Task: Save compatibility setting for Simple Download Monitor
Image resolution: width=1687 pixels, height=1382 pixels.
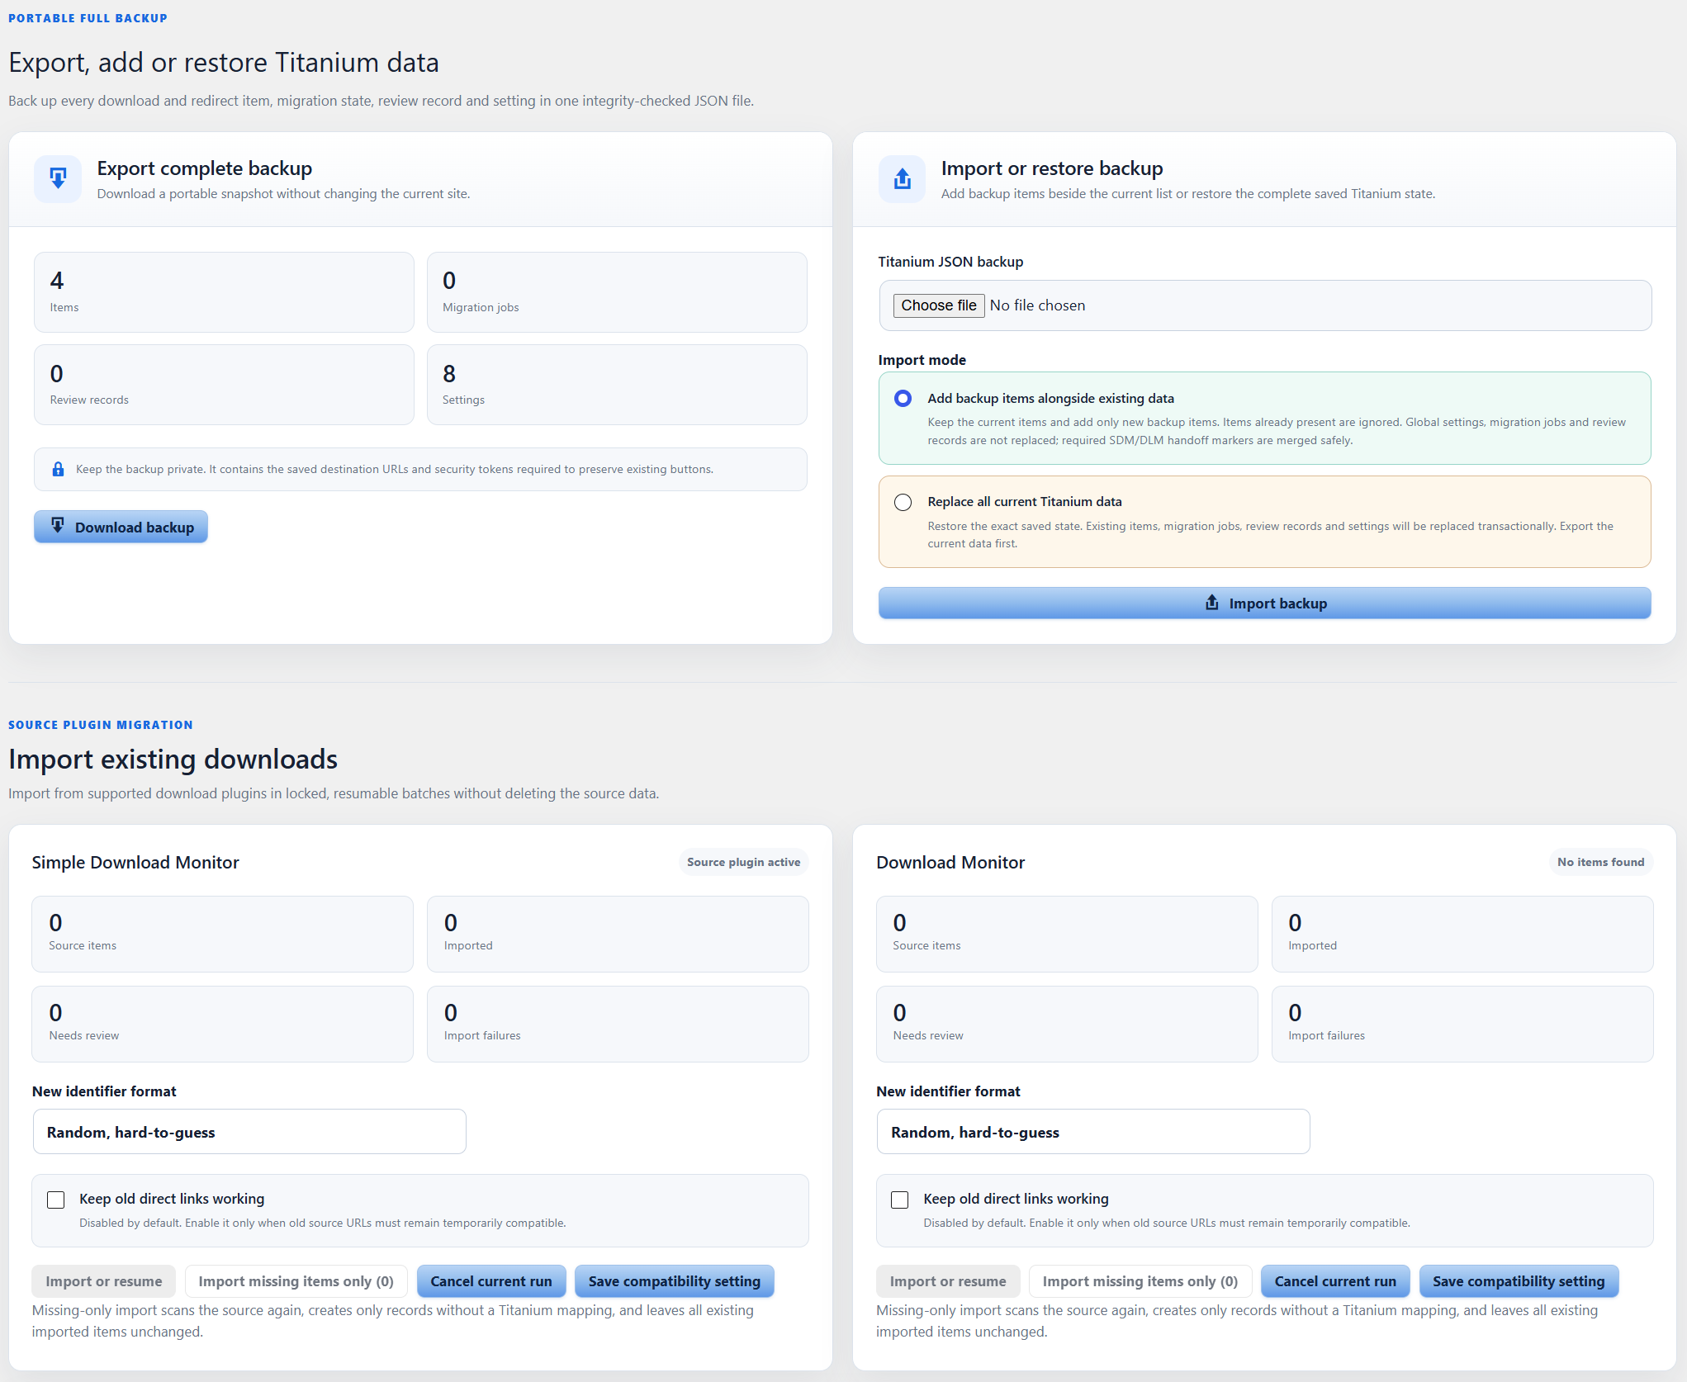Action: 675,1281
